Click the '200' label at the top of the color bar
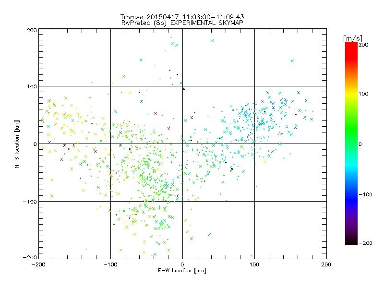Viewport: 384px width, 288px height. click(x=363, y=45)
